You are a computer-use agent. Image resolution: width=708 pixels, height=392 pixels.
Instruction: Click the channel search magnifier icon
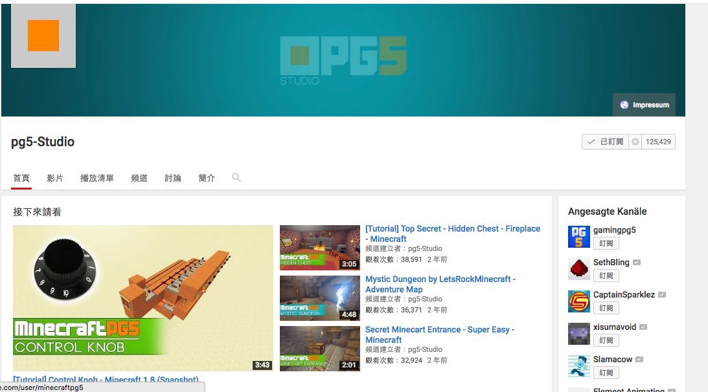click(x=236, y=177)
